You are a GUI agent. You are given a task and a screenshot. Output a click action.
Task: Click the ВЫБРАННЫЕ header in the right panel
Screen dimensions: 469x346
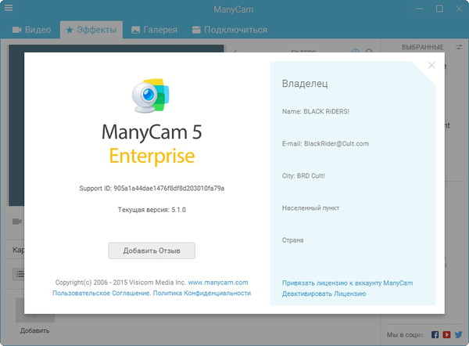pos(422,47)
